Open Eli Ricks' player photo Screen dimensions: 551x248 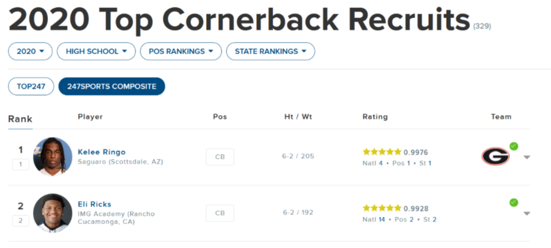tap(53, 213)
